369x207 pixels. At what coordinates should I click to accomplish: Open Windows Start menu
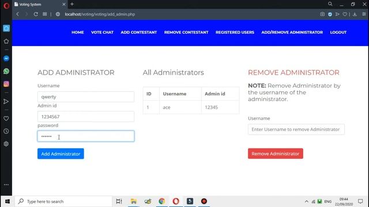click(7, 201)
